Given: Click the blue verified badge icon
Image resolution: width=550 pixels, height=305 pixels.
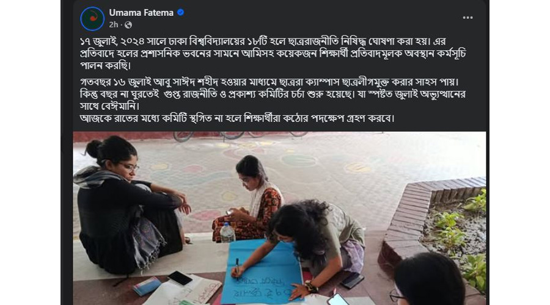Looking at the screenshot, I should point(181,13).
